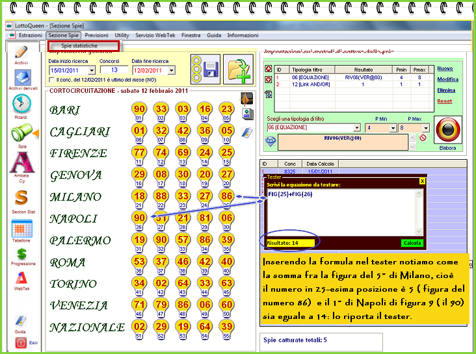Open the P Max dropdown
Viewport: 476px width, 354px height.
(x=426, y=128)
